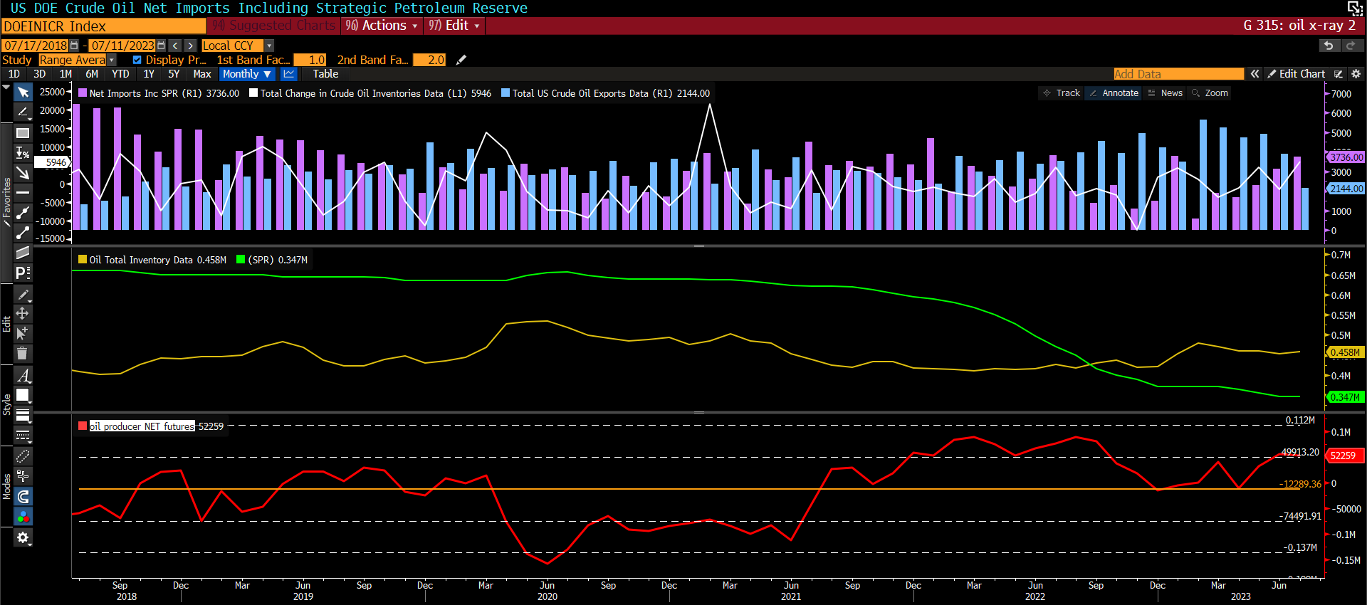Click the chart notes edit icon
The image size is (1367, 605).
click(x=1339, y=74)
